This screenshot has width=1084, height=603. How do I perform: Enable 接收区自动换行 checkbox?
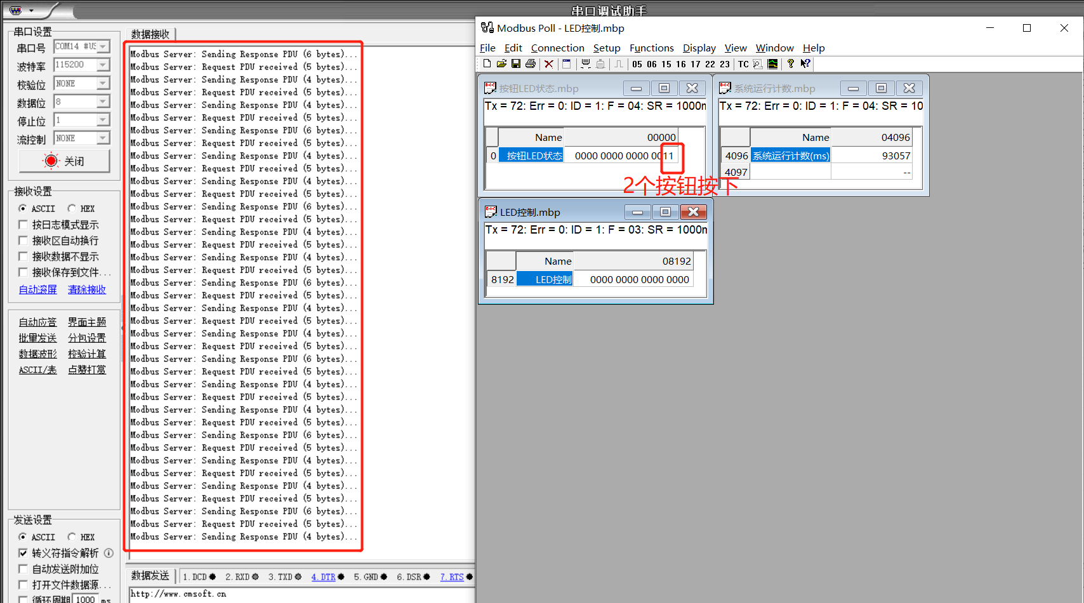pyautogui.click(x=23, y=241)
